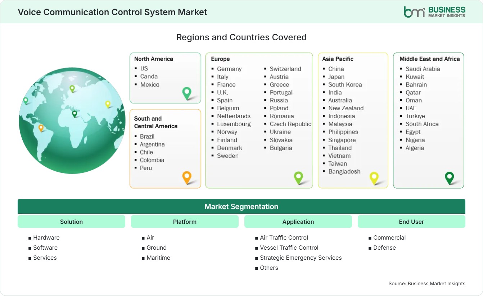Open the Platform segmentation header

[x=185, y=222]
